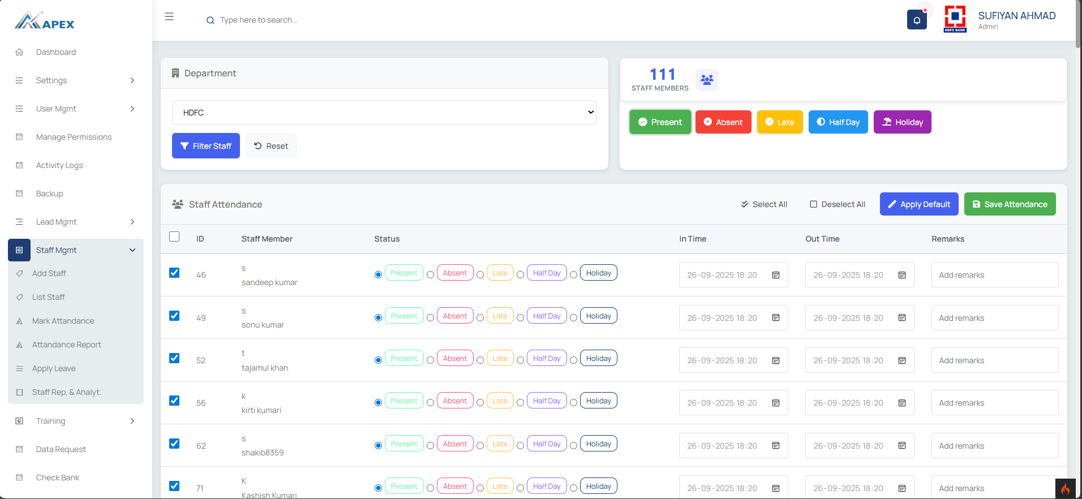Open Attandance Report in sidebar
Image resolution: width=1082 pixels, height=499 pixels.
[66, 345]
